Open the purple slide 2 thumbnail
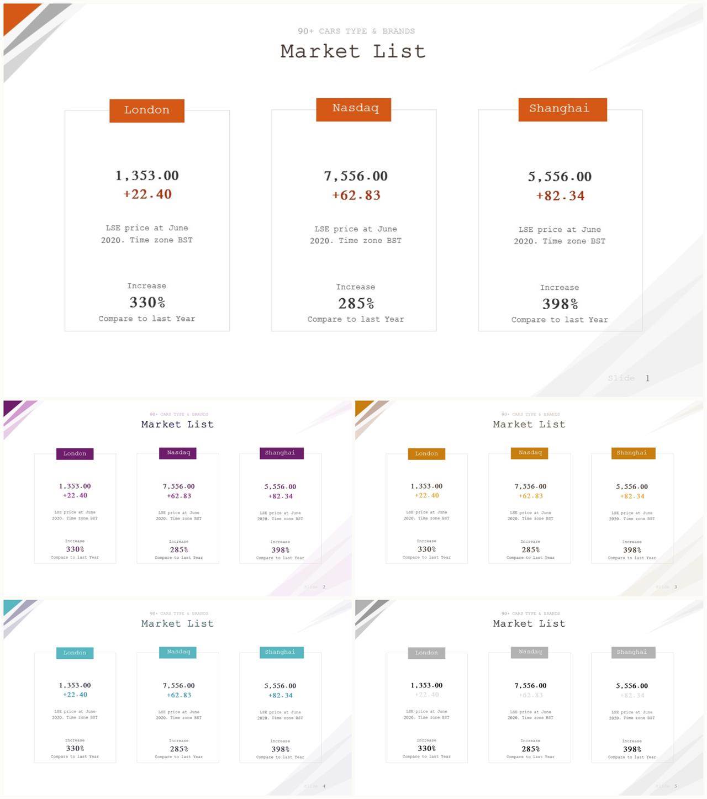 (177, 498)
